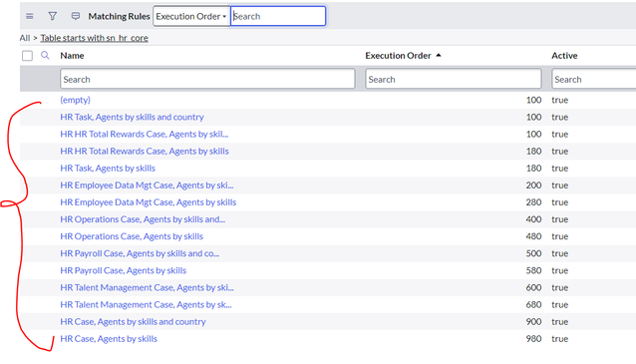Click the execution order value 980
636x364 pixels.
533,338
